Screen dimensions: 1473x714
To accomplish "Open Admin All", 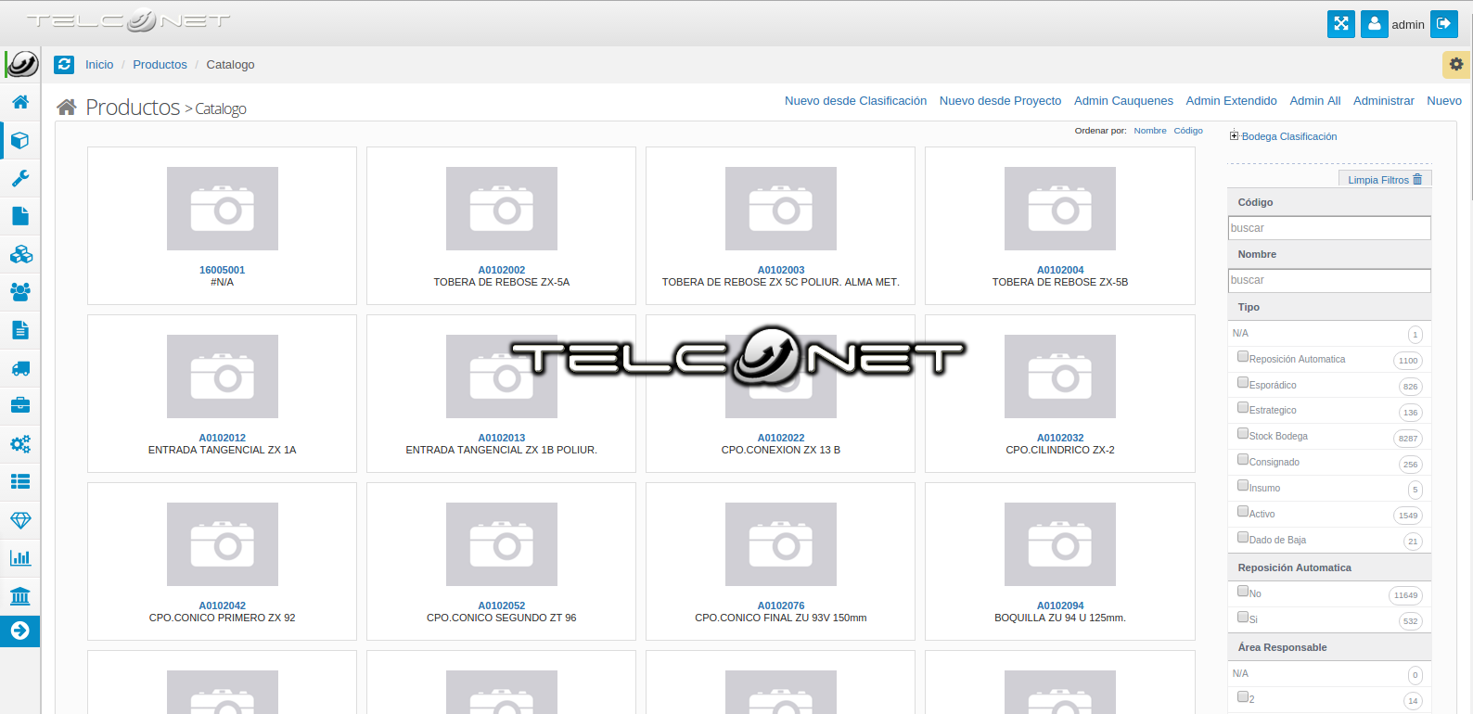I will 1314,101.
